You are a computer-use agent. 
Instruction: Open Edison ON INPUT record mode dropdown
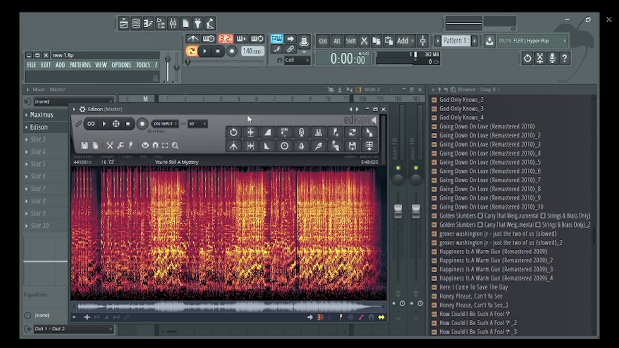(x=165, y=124)
